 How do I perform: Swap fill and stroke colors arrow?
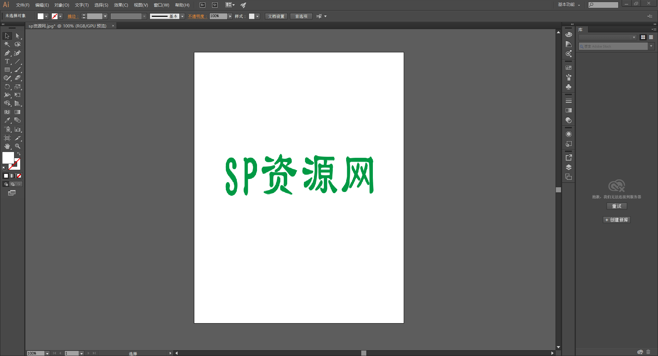19,154
